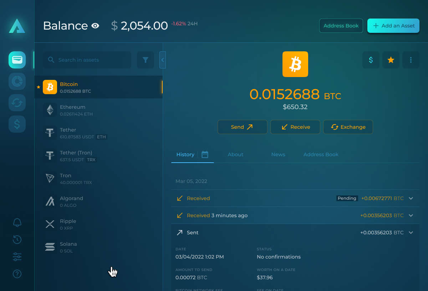Click the Tron coin icon

tap(50, 178)
